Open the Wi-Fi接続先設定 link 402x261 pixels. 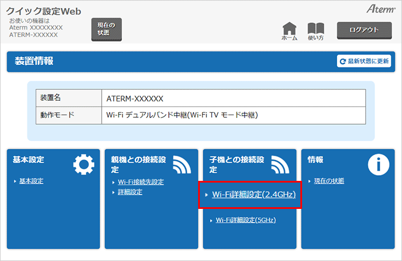coord(141,182)
